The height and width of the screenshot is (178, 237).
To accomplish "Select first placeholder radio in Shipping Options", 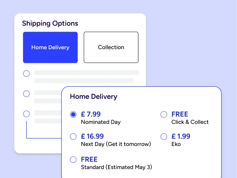I will (x=26, y=73).
